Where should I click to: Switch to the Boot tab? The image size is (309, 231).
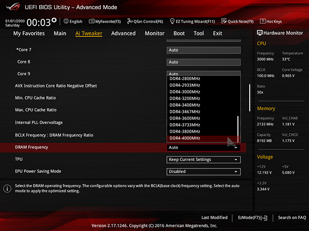[x=179, y=33]
